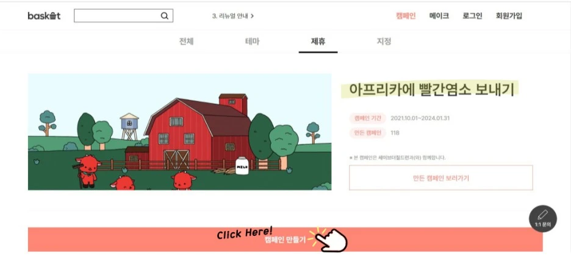Expand the 리뉴얼 안내 notice chevron

point(253,16)
